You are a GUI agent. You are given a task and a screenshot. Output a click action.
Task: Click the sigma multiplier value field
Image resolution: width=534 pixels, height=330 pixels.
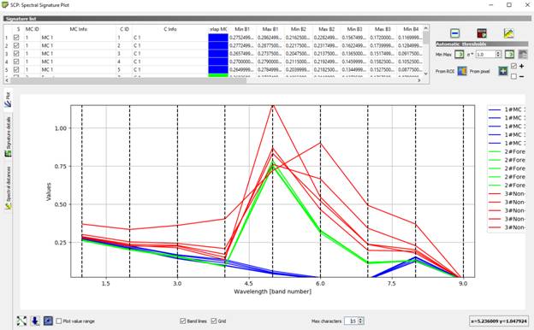click(x=485, y=55)
